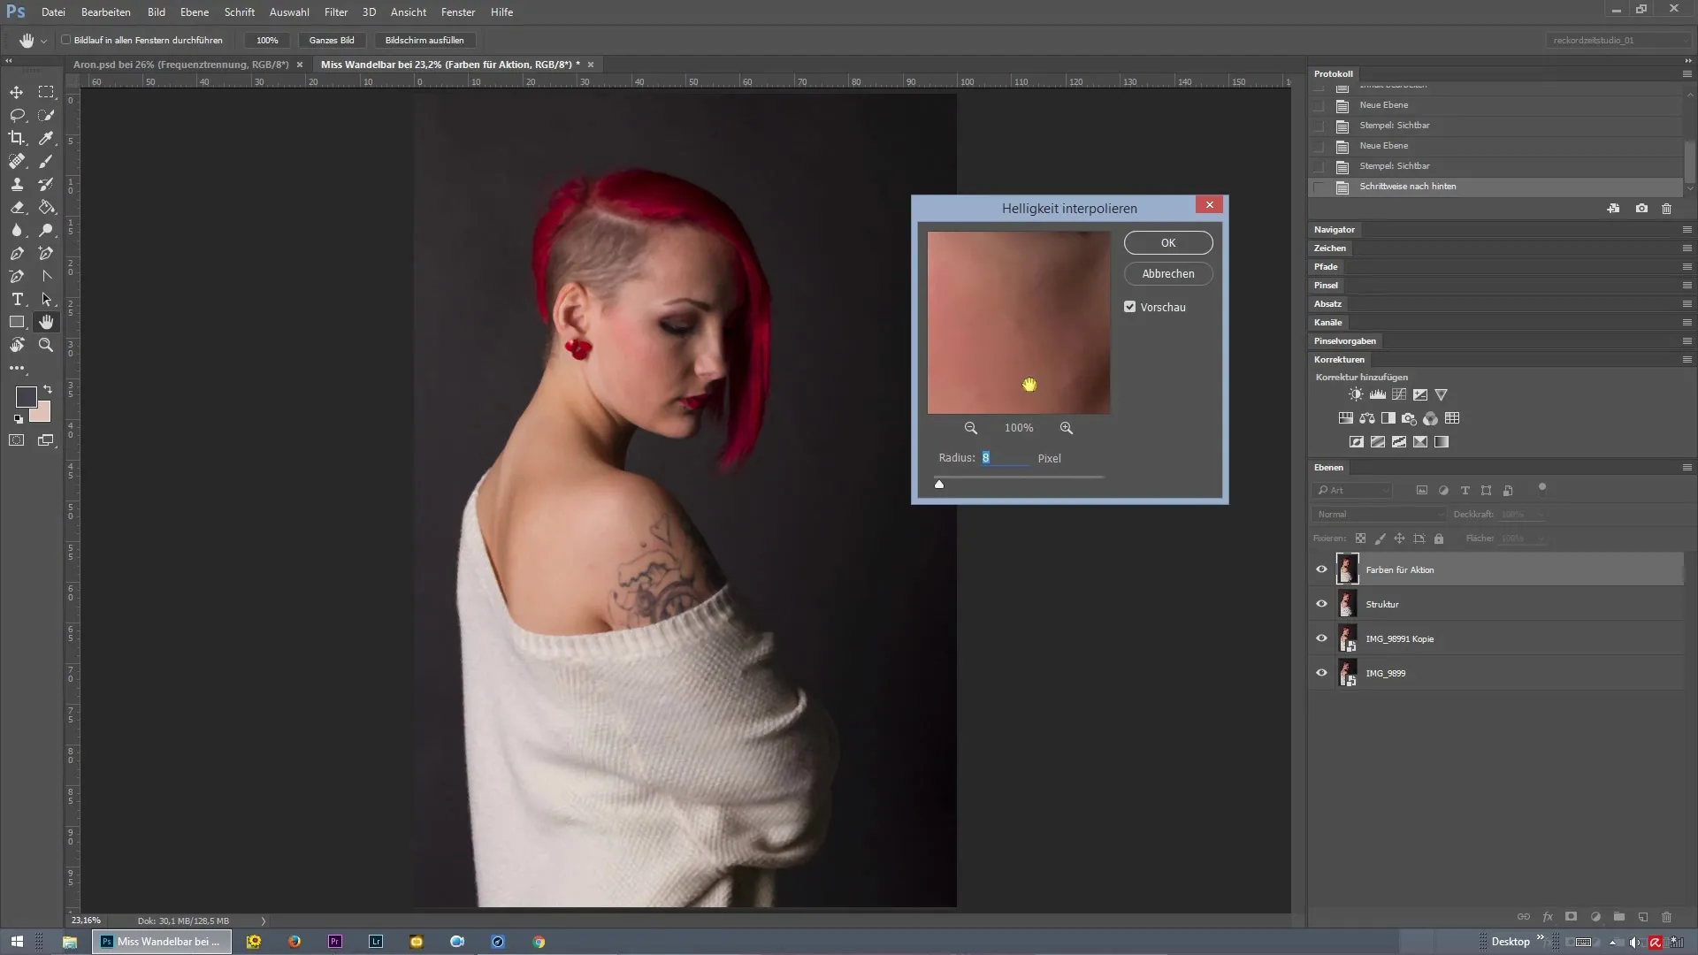Select the Rectangle shape tool
Screen dimensions: 1698x955
tap(17, 322)
